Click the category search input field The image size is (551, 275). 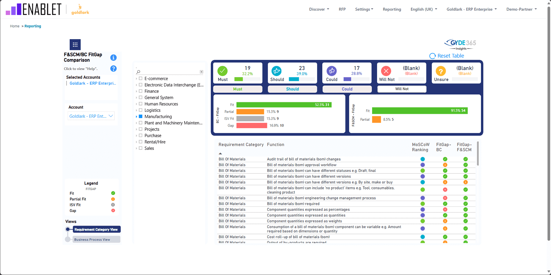tap(169, 72)
